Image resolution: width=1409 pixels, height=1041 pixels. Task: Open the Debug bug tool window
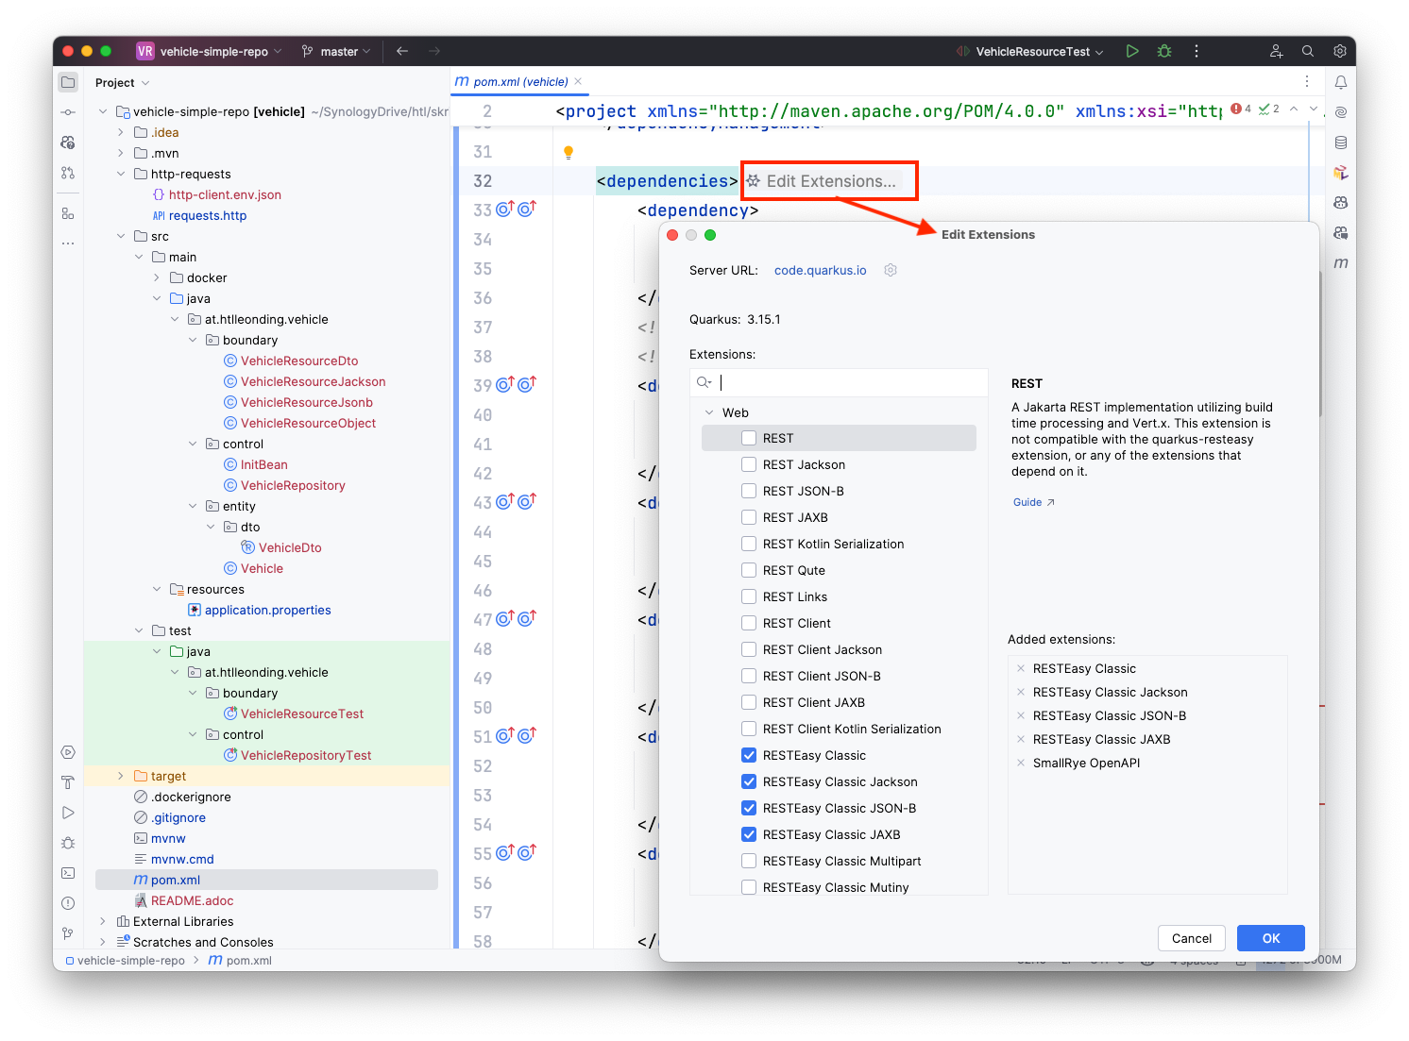tap(68, 843)
